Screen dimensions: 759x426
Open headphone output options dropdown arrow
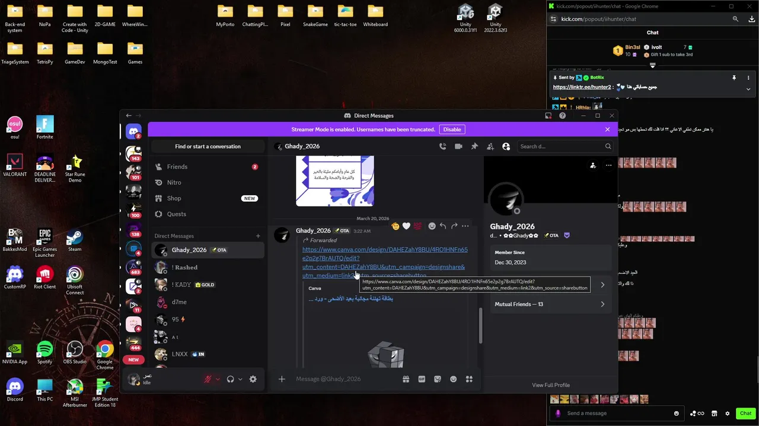(x=240, y=379)
